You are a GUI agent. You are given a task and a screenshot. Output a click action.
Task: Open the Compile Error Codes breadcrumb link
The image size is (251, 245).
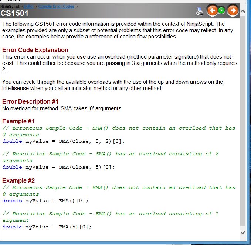click(x=56, y=6)
